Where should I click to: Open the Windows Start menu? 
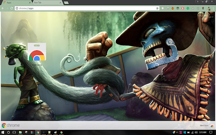point(3,132)
